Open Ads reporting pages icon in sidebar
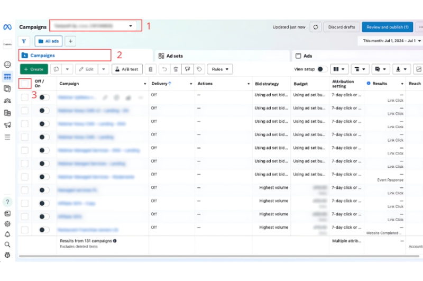Viewport: 423px width, 281px height. pyautogui.click(x=7, y=88)
